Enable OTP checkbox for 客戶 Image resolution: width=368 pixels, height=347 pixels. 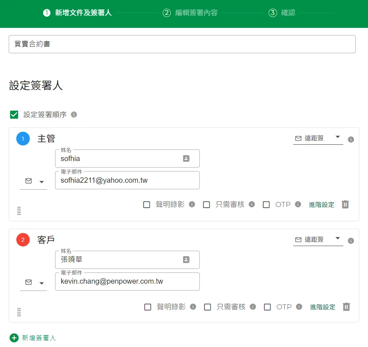pyautogui.click(x=267, y=307)
